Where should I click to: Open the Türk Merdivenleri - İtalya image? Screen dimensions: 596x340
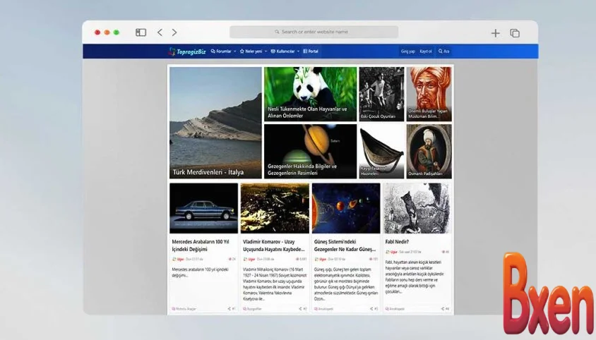(x=215, y=123)
